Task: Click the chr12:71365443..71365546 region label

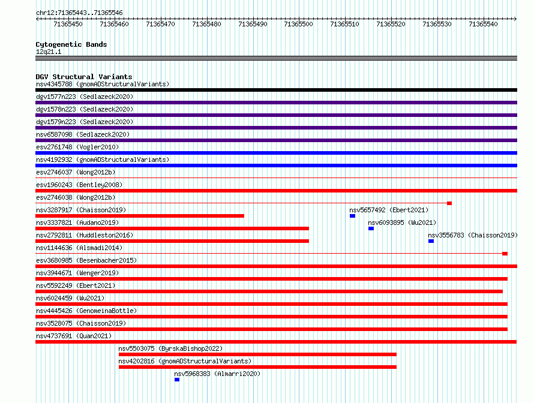Action: coord(79,13)
